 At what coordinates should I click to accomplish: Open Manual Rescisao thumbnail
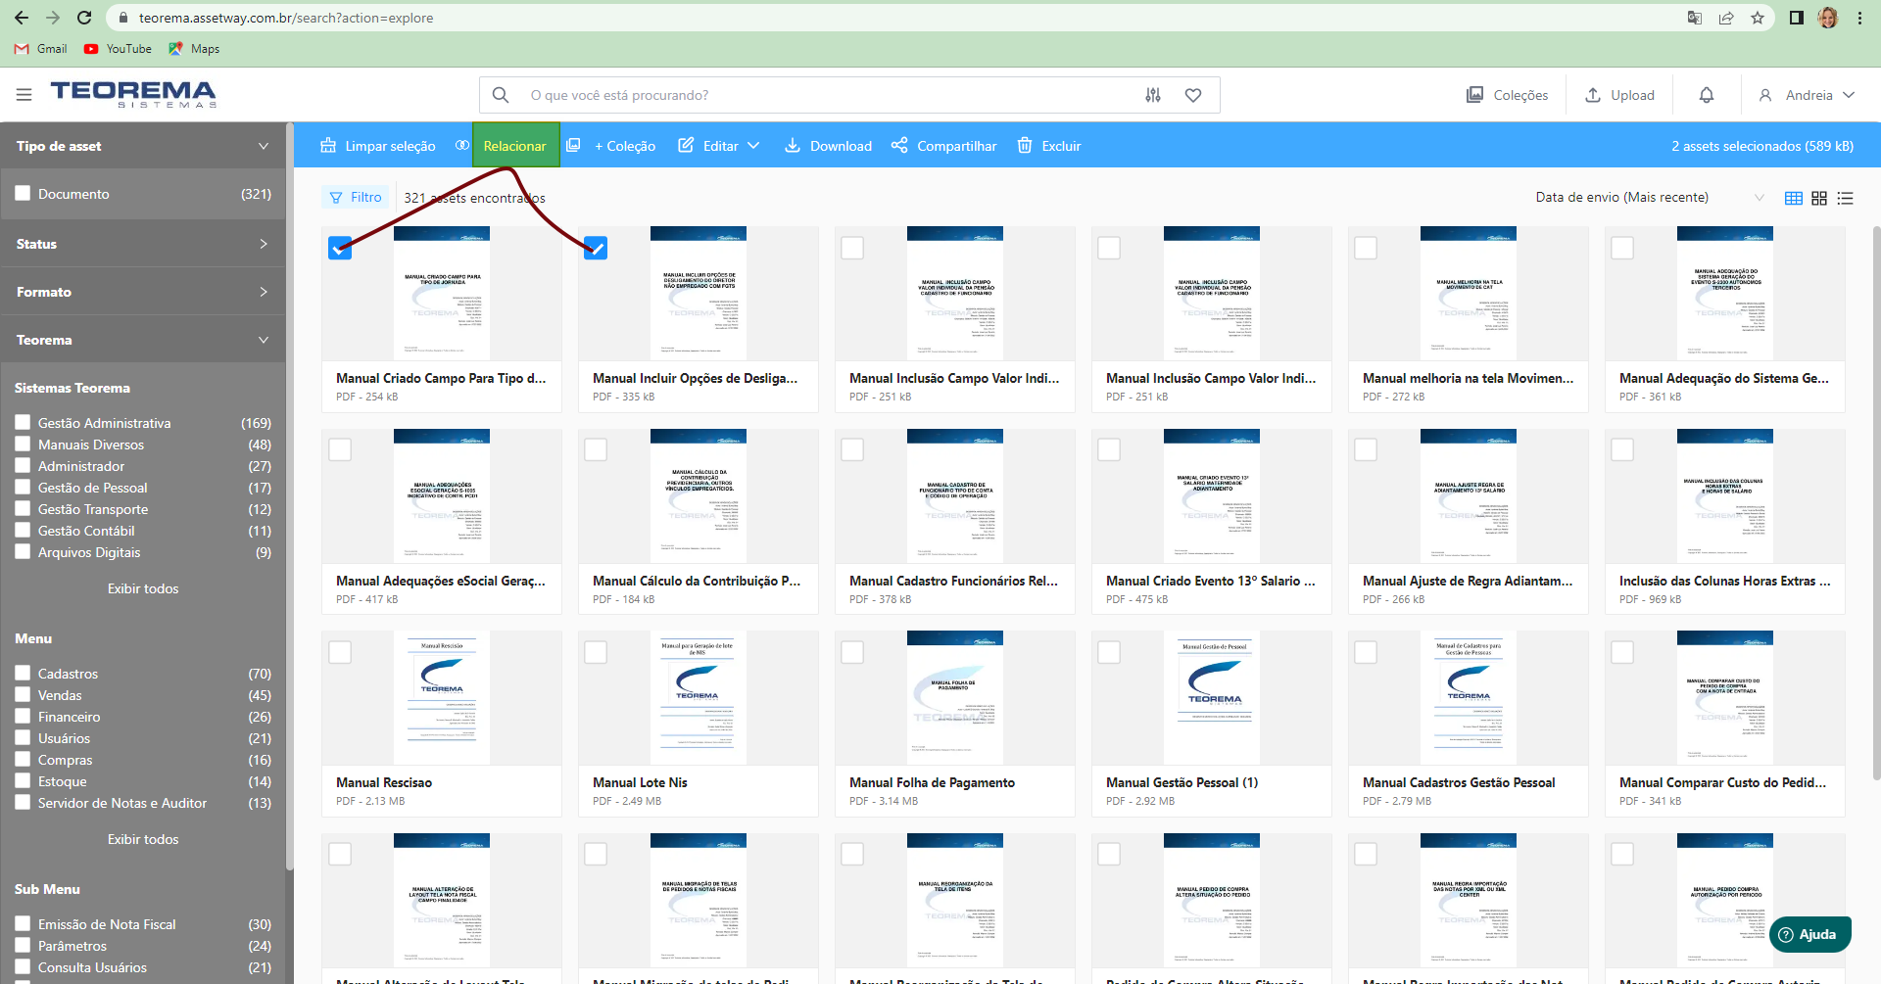click(x=442, y=697)
